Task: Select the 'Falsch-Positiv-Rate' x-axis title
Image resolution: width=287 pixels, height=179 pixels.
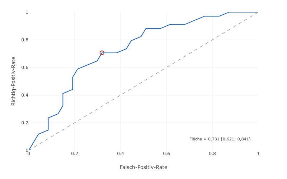Action: [143, 167]
